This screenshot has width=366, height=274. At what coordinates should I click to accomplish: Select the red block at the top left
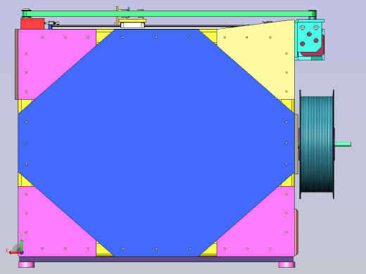(x=32, y=24)
